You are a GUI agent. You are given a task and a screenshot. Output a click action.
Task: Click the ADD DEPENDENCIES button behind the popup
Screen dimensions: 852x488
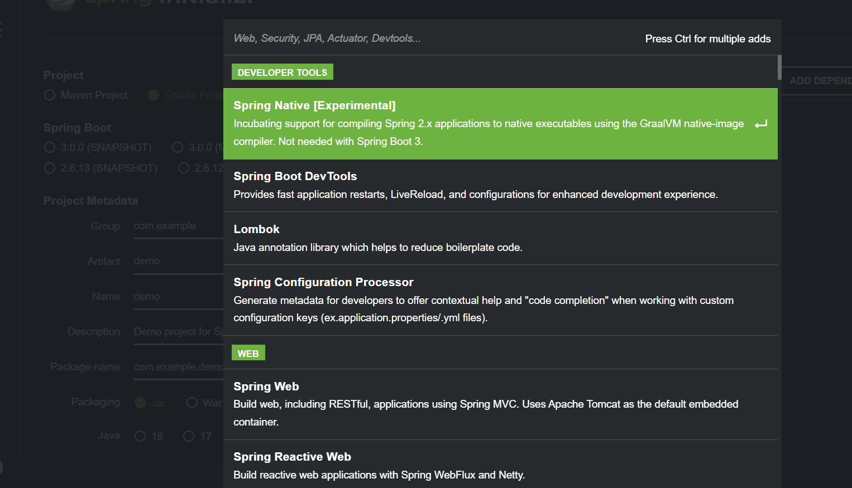(x=817, y=81)
